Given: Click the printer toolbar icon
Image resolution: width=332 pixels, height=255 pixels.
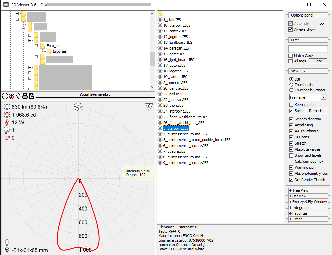Looking at the screenshot, I should (25, 96).
